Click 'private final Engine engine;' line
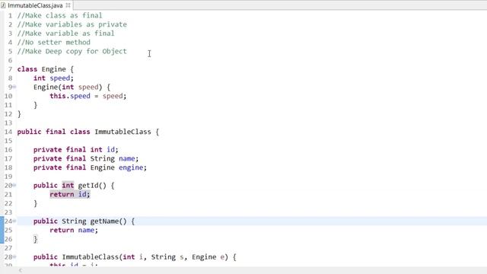The width and height of the screenshot is (487, 274). (90, 167)
